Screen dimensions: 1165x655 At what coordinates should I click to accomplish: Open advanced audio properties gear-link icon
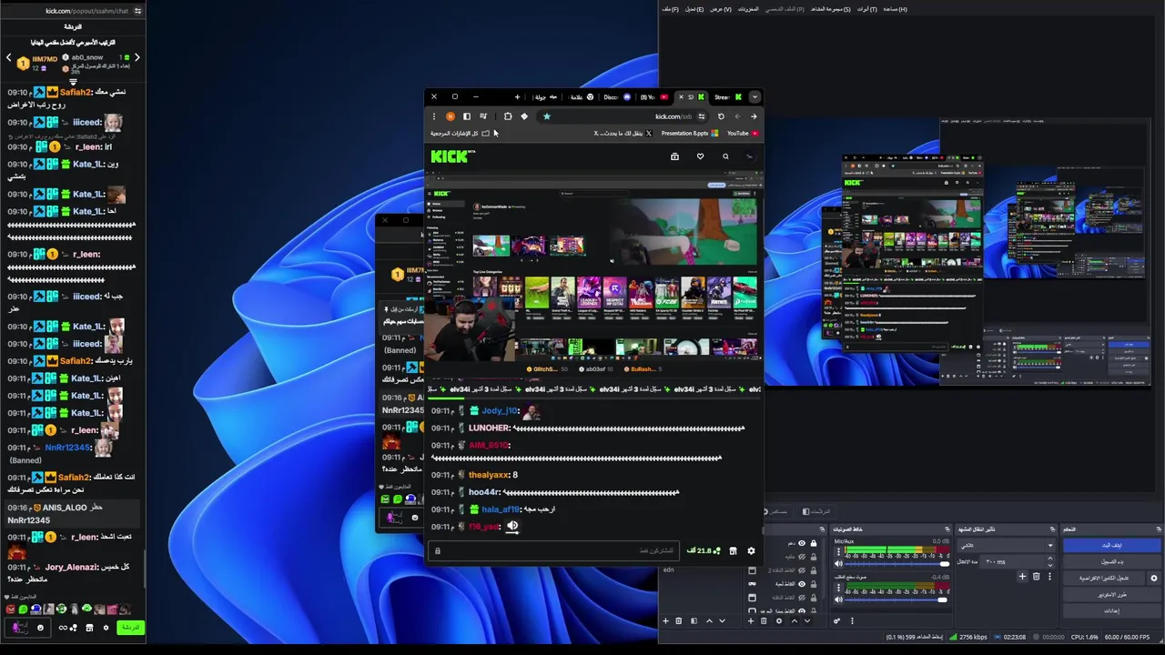point(836,620)
